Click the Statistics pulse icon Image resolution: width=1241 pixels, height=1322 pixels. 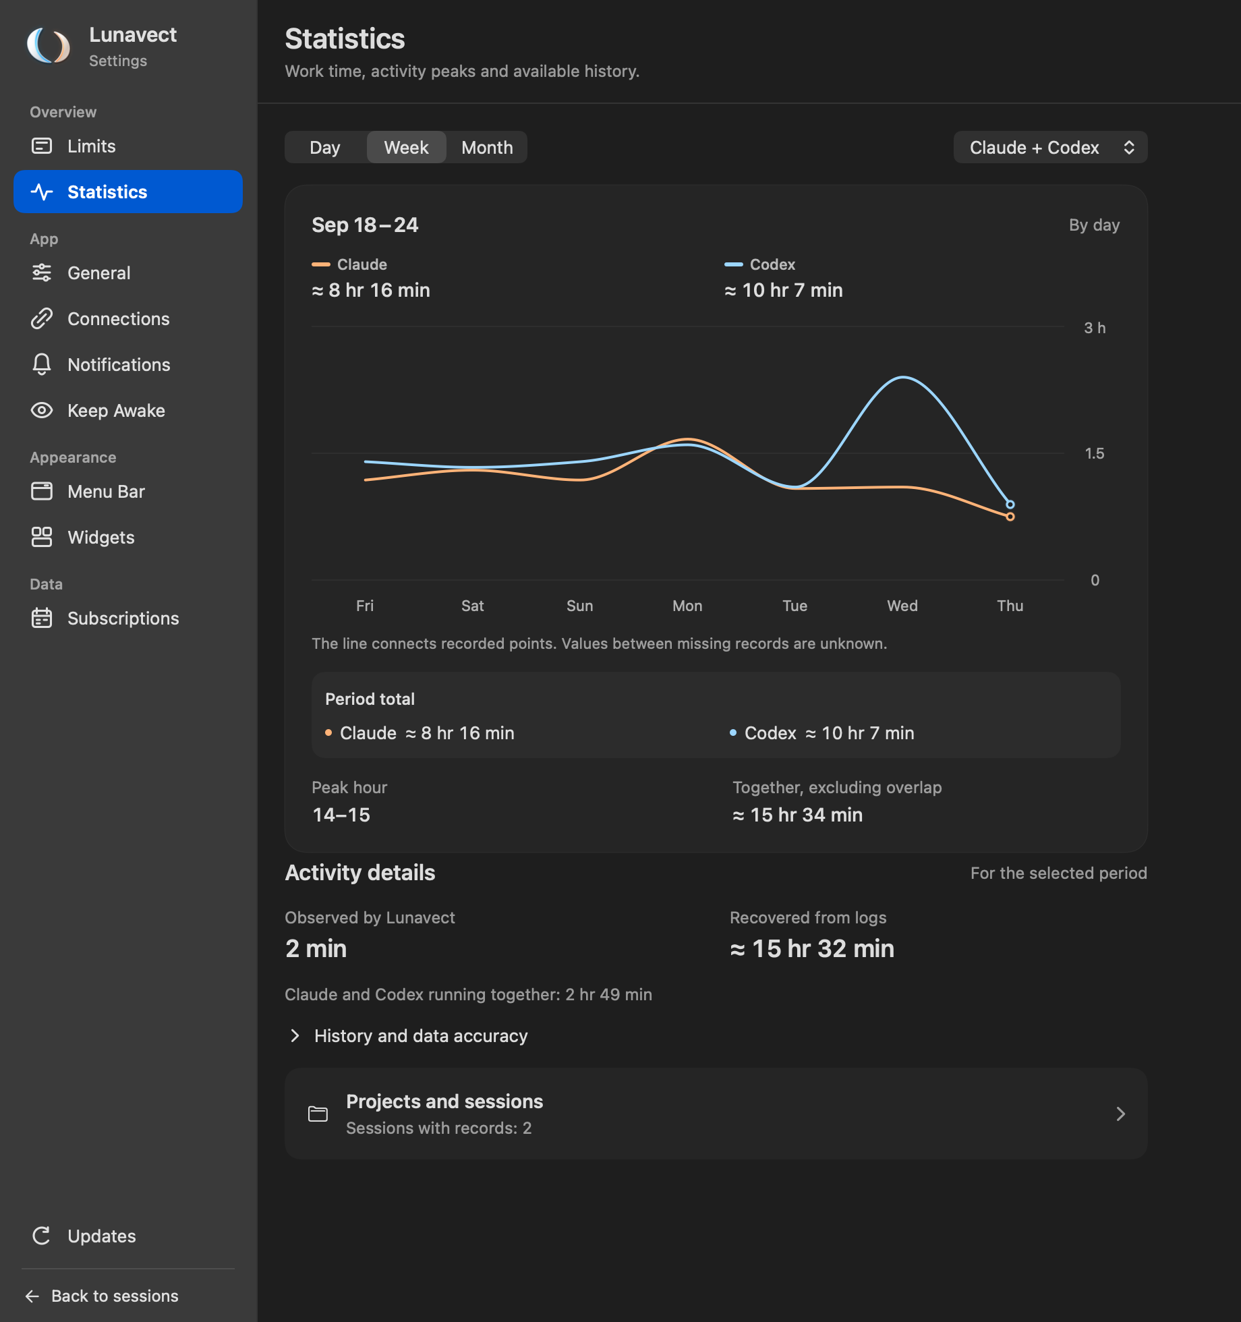coord(42,192)
